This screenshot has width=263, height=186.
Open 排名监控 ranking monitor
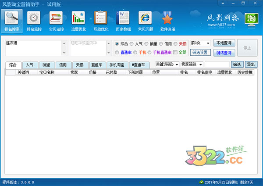pyautogui.click(x=34, y=21)
